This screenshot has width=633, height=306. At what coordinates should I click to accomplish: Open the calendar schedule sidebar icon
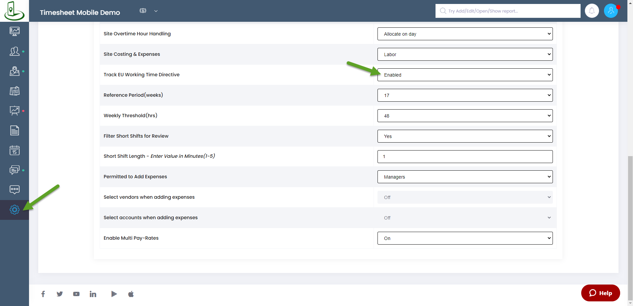(15, 151)
